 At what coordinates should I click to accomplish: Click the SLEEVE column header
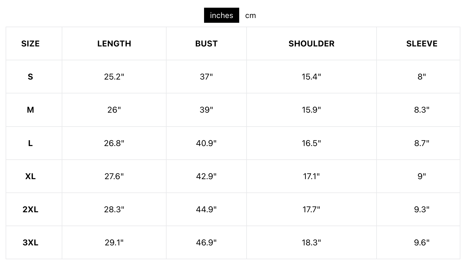click(x=422, y=44)
